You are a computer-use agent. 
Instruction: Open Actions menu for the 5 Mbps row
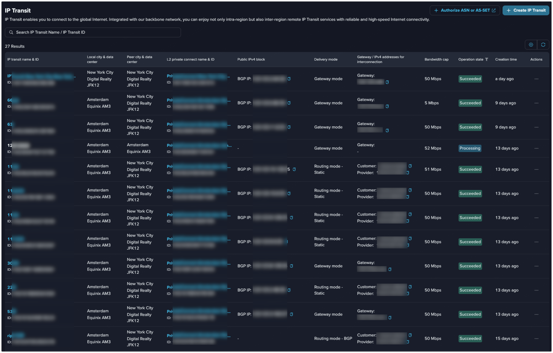[536, 103]
